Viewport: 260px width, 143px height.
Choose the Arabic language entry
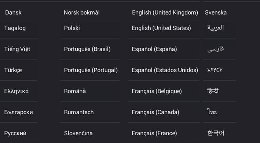pyautogui.click(x=216, y=28)
